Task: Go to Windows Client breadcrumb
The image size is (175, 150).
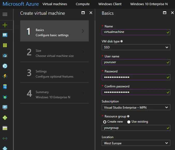Action: [x=110, y=4]
